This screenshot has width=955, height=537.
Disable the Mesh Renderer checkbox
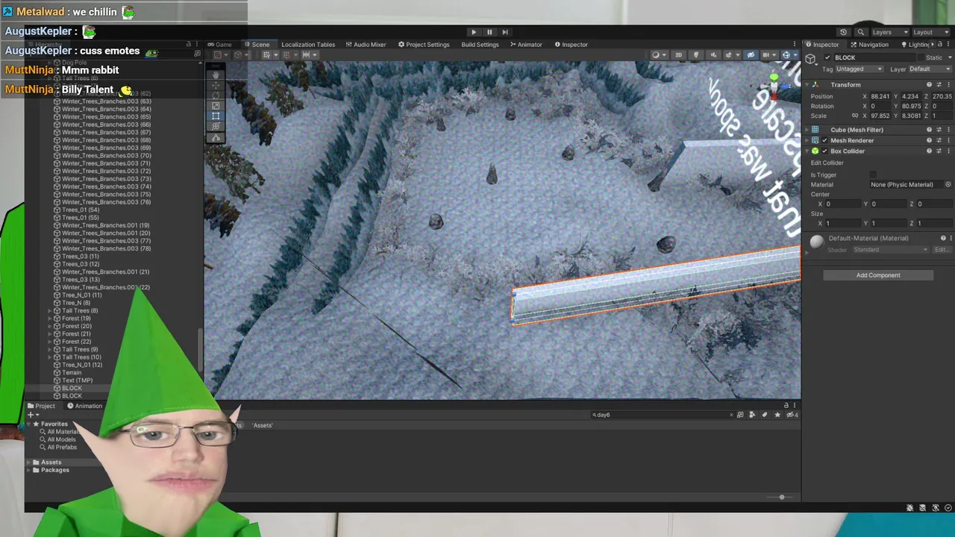click(824, 140)
